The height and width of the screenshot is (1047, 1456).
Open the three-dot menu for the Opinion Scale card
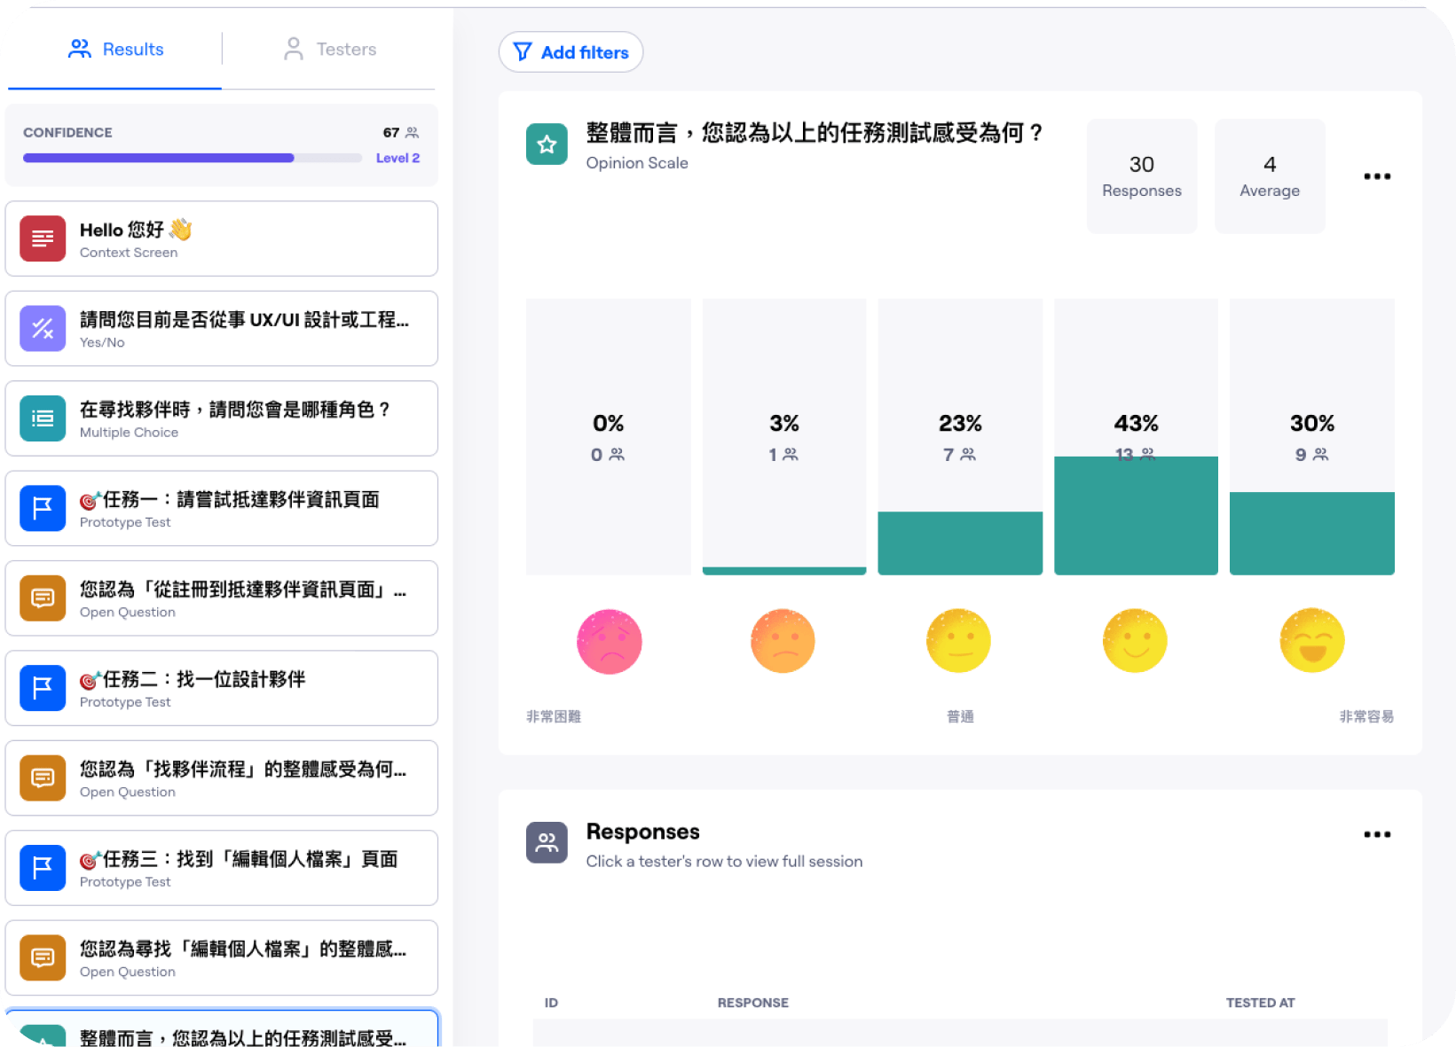tap(1376, 176)
